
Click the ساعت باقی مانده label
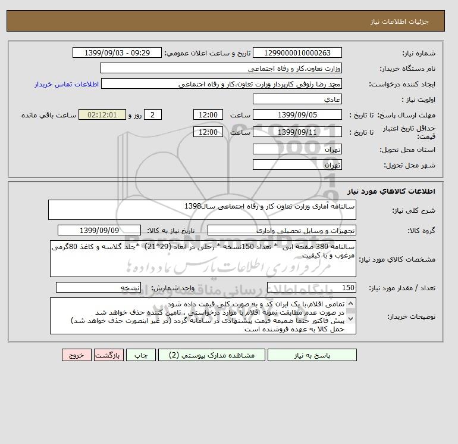49,115
